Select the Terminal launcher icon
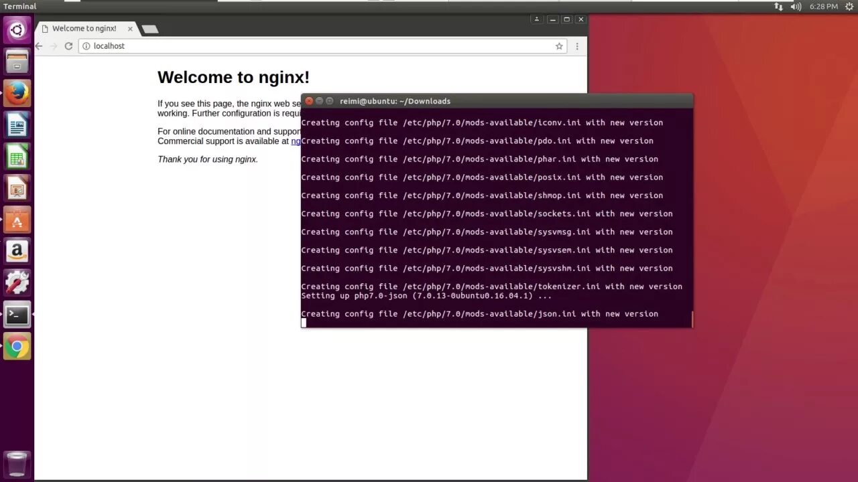Screen dimensions: 858x482 pyautogui.click(x=17, y=315)
